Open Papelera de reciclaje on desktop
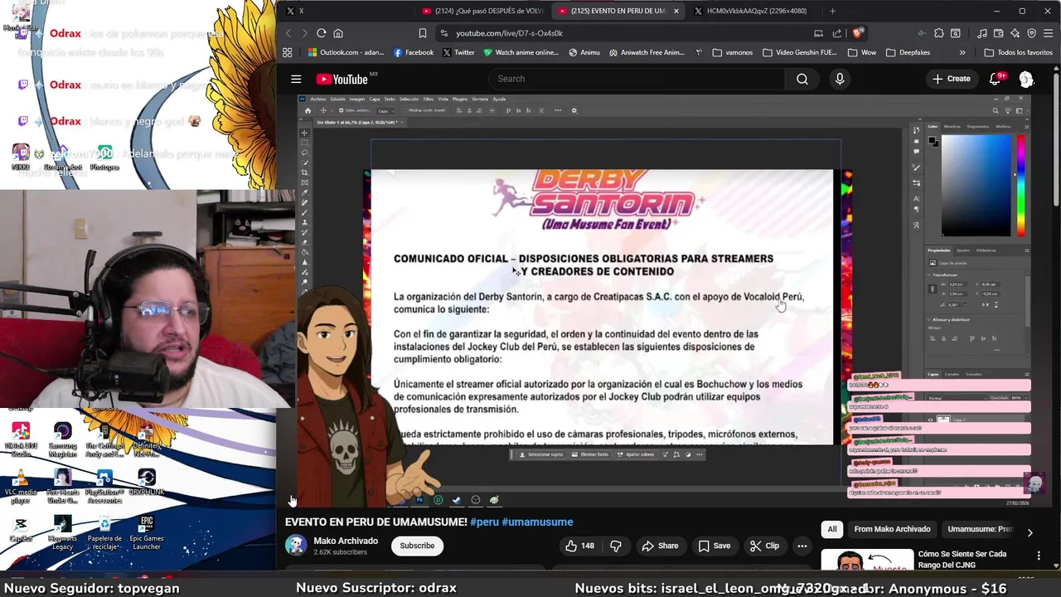This screenshot has height=597, width=1061. tap(104, 531)
